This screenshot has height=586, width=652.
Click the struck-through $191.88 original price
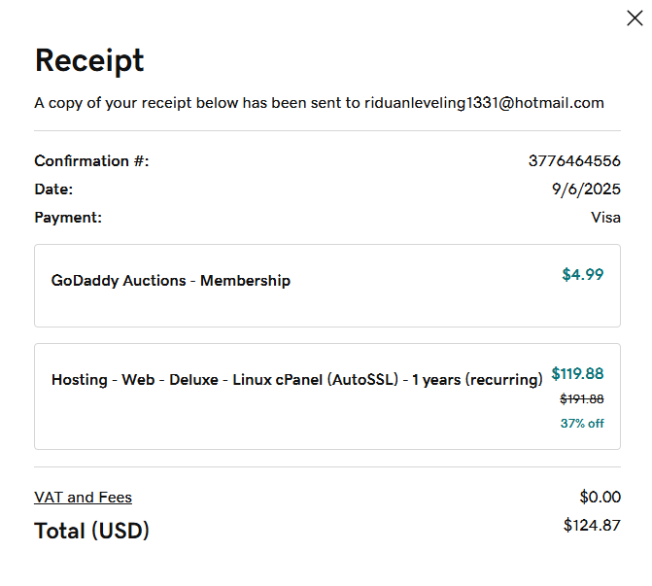[581, 399]
